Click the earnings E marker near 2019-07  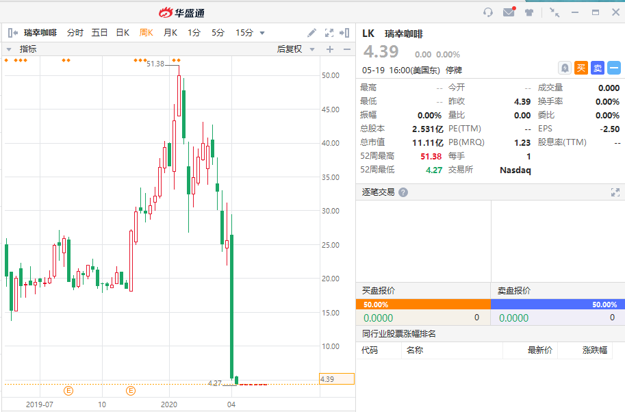[x=68, y=391]
